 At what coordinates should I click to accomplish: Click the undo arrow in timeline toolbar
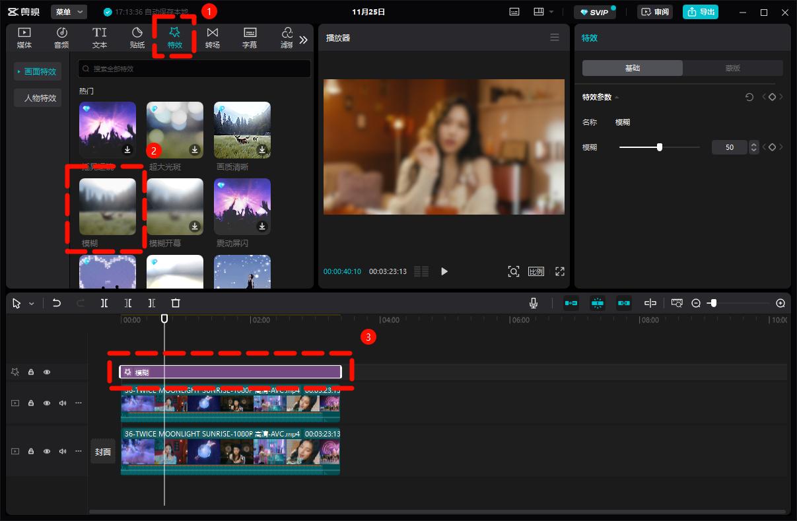click(57, 303)
